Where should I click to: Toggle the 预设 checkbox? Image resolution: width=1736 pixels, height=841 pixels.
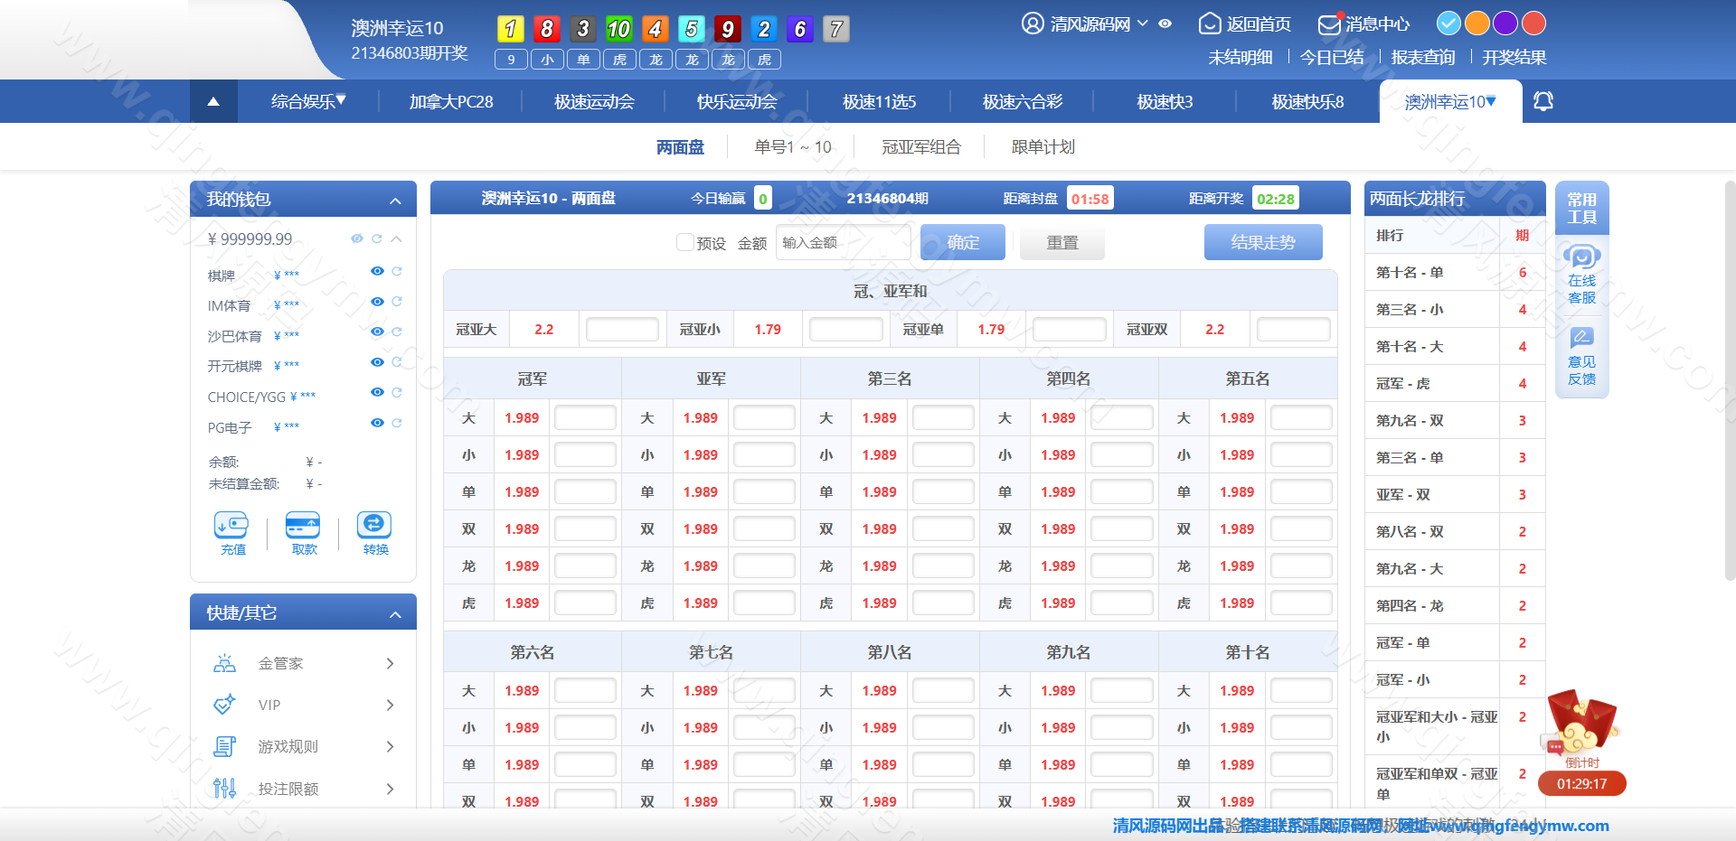click(685, 242)
